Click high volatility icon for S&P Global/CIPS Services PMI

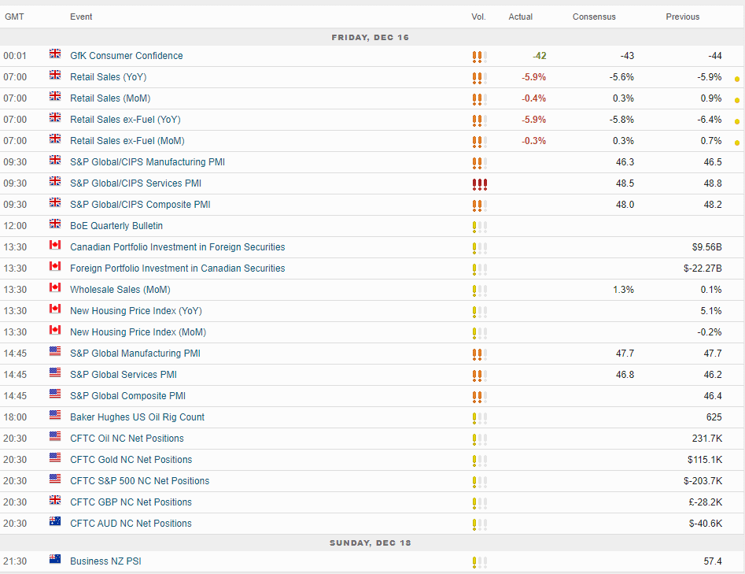pyautogui.click(x=480, y=184)
